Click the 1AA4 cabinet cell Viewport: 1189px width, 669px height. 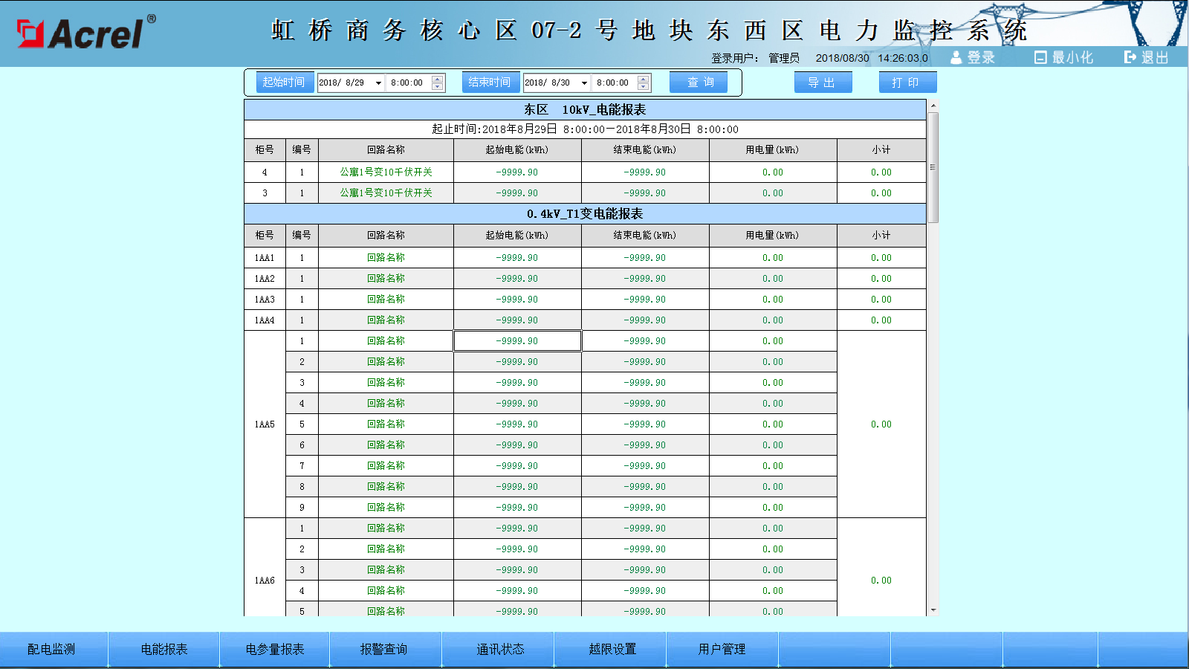[x=265, y=320]
